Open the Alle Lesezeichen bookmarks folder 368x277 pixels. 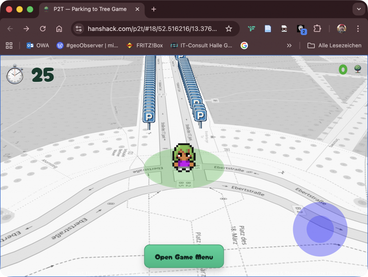tap(334, 46)
